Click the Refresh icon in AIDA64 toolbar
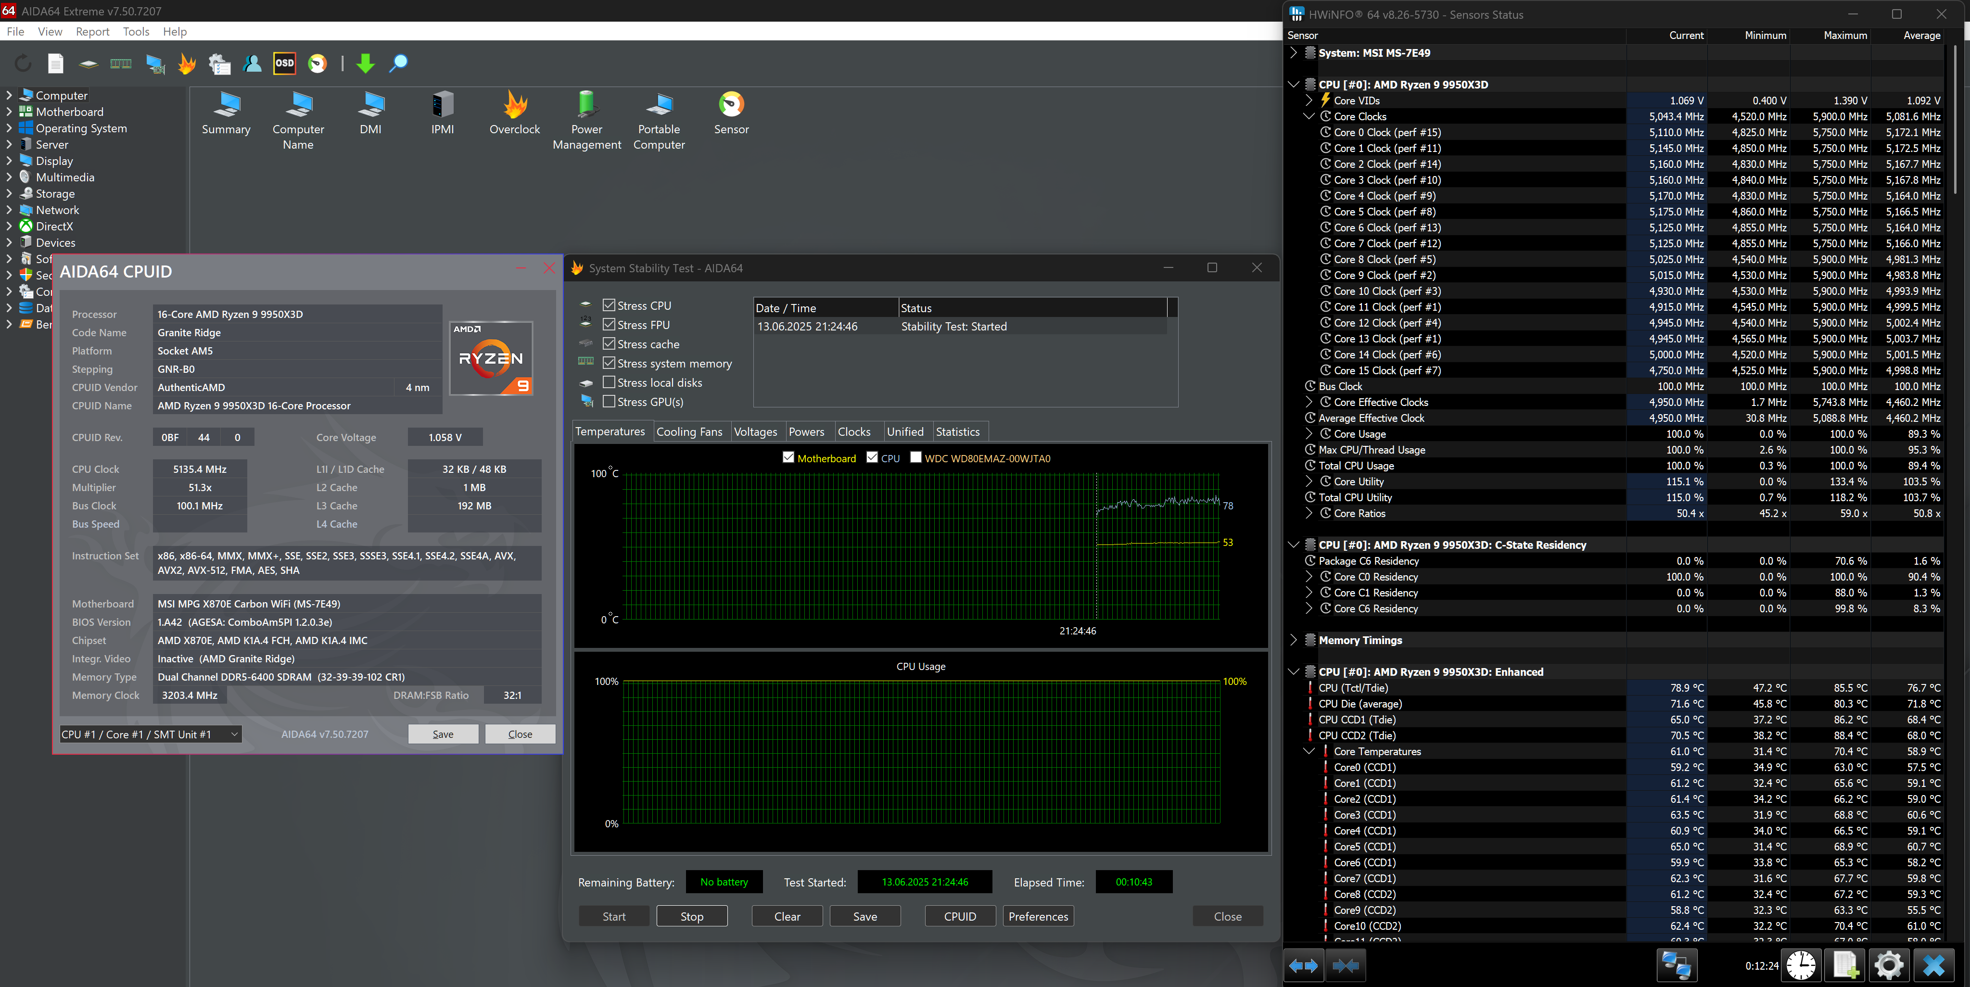The height and width of the screenshot is (987, 1970). pos(23,63)
